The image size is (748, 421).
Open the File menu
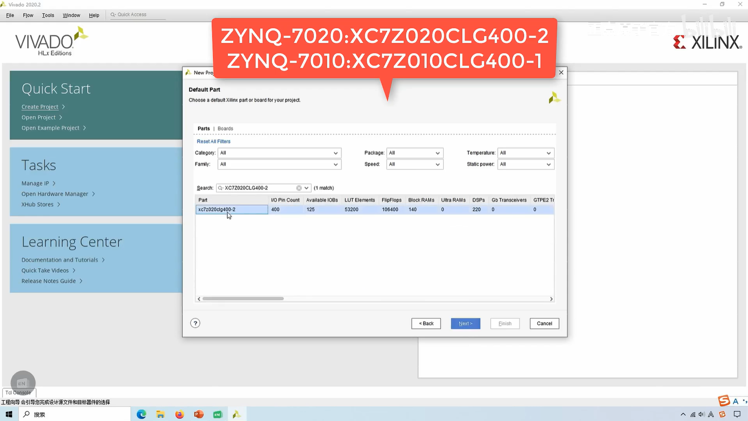click(10, 15)
